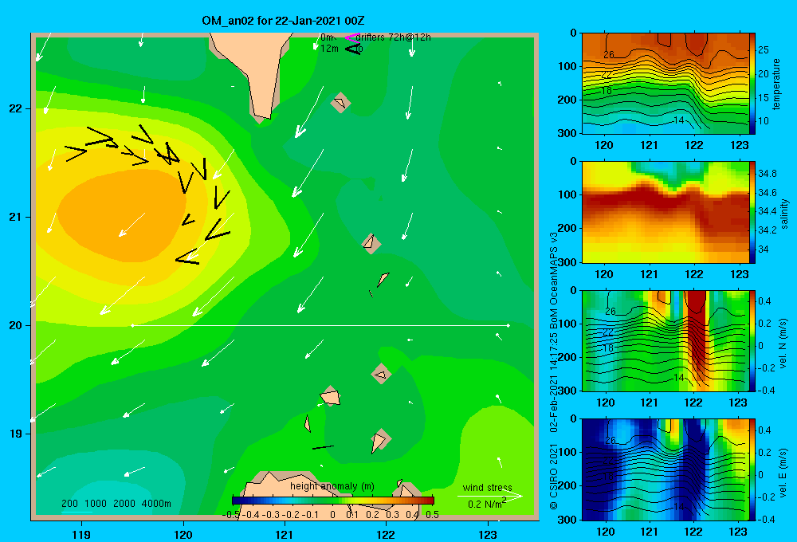
Task: Click latitude label 20 on main map
Action: point(16,325)
